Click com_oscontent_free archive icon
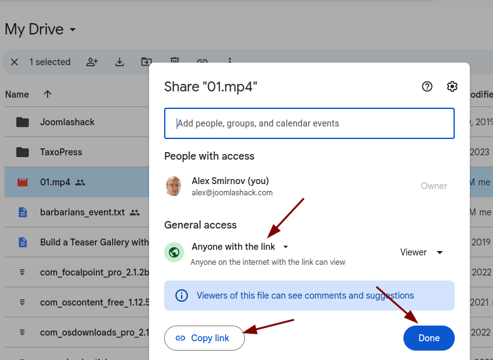Screen dimensions: 493x360 [x=22, y=302]
